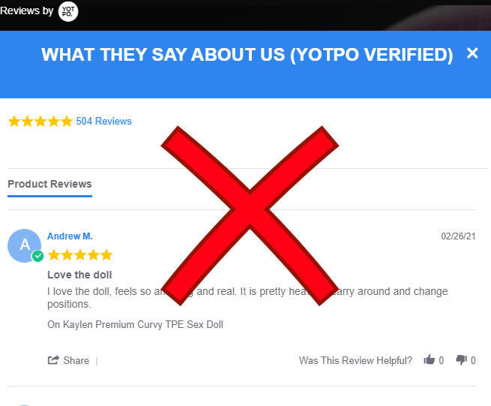Close the Yotpo verified reviews banner
The image size is (491, 406).
(x=472, y=53)
